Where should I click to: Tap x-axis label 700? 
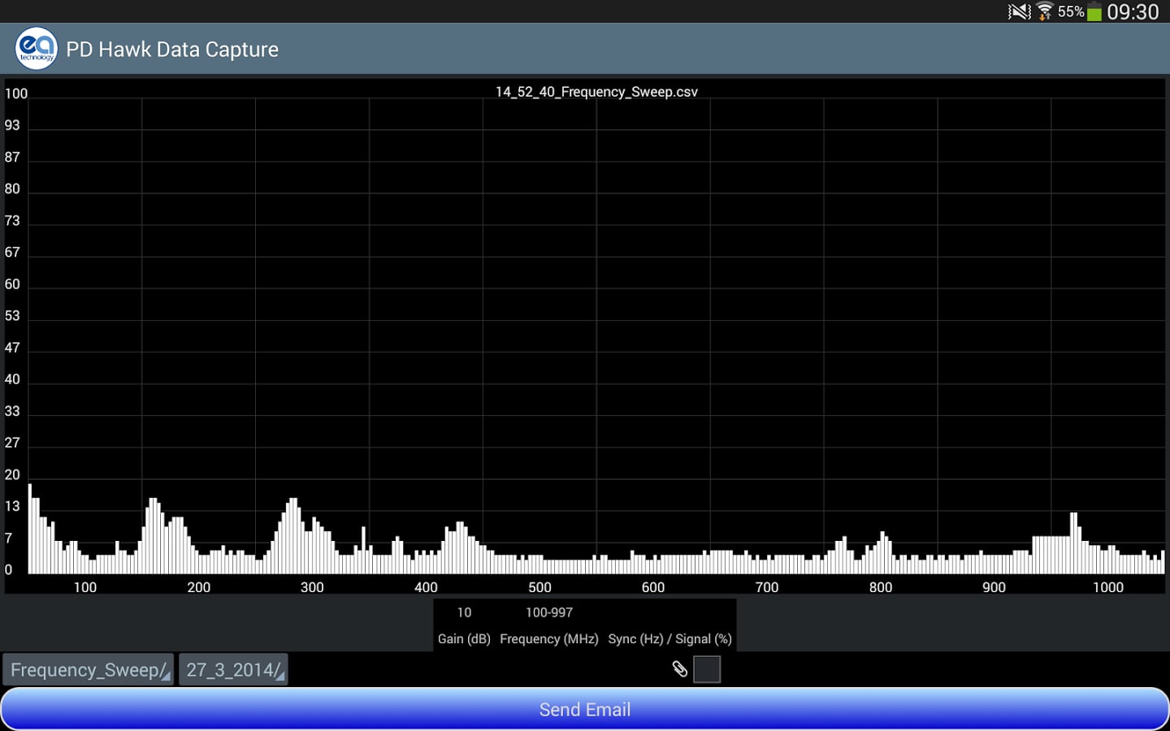coord(767,587)
